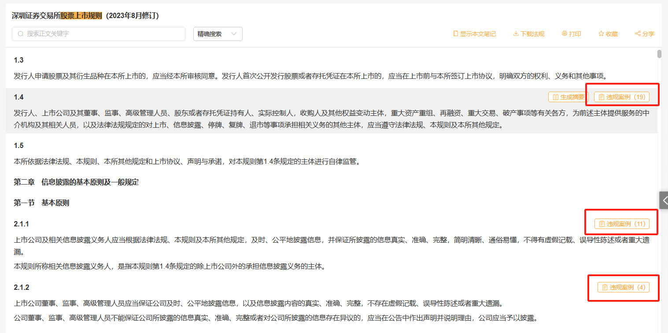The image size is (668, 333).
Task: Click article number 2.1.1 heading
Action: click(21, 224)
